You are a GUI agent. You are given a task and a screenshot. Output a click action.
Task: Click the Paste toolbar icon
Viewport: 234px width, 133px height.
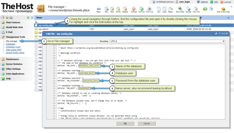point(170,10)
